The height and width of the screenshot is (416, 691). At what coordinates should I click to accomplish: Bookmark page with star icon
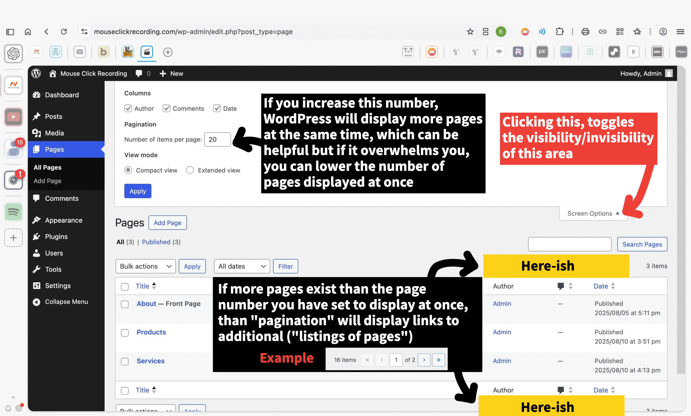coord(470,32)
